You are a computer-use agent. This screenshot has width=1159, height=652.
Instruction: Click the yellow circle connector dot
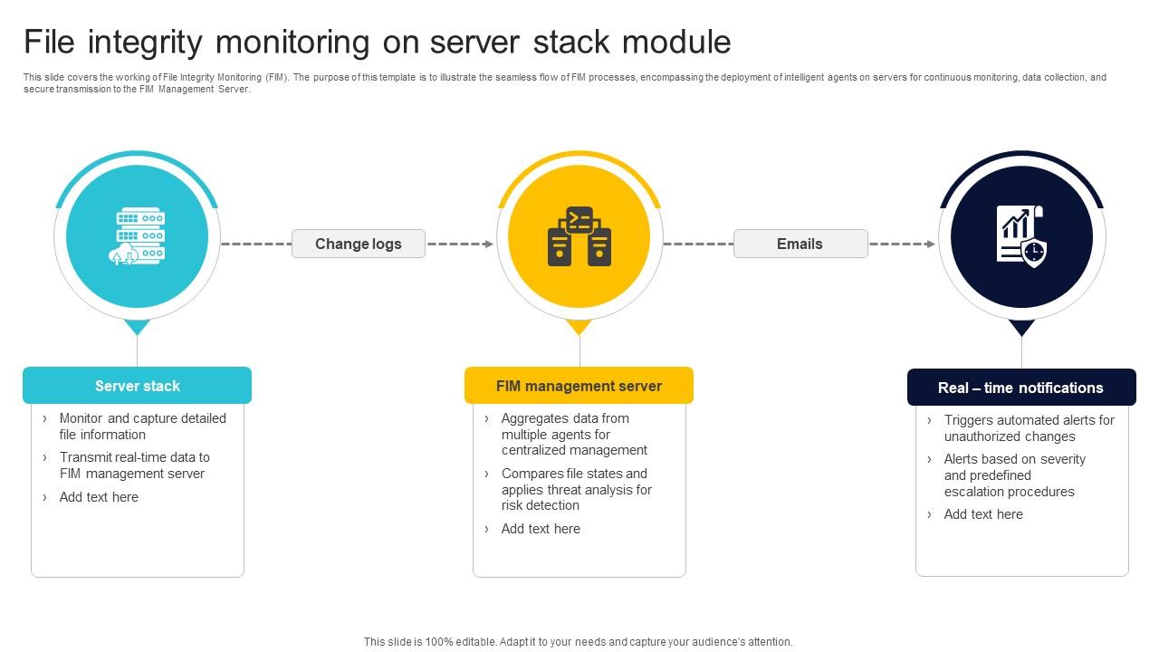click(579, 328)
